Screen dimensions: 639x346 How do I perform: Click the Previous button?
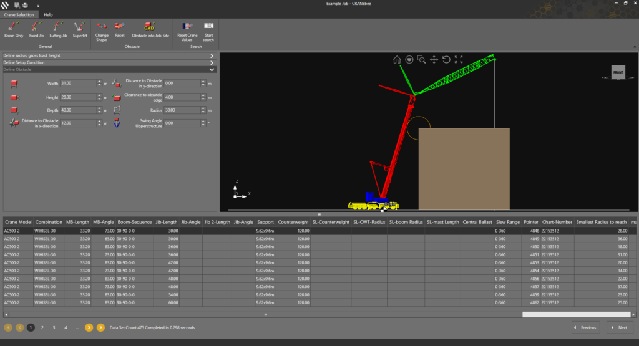pyautogui.click(x=585, y=327)
